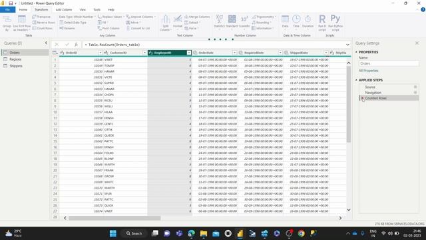Confirm the formula bar entry
Screen dimensions: 426x240
pos(67,45)
